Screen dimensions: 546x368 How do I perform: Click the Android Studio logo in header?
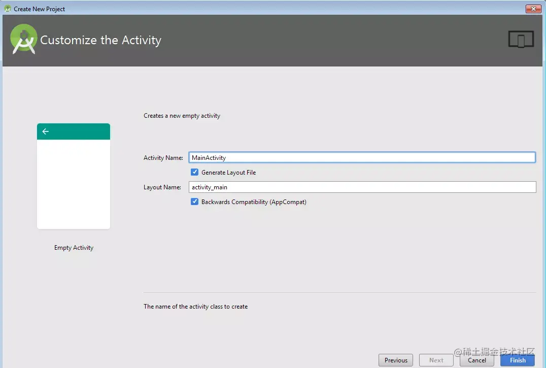(24, 39)
